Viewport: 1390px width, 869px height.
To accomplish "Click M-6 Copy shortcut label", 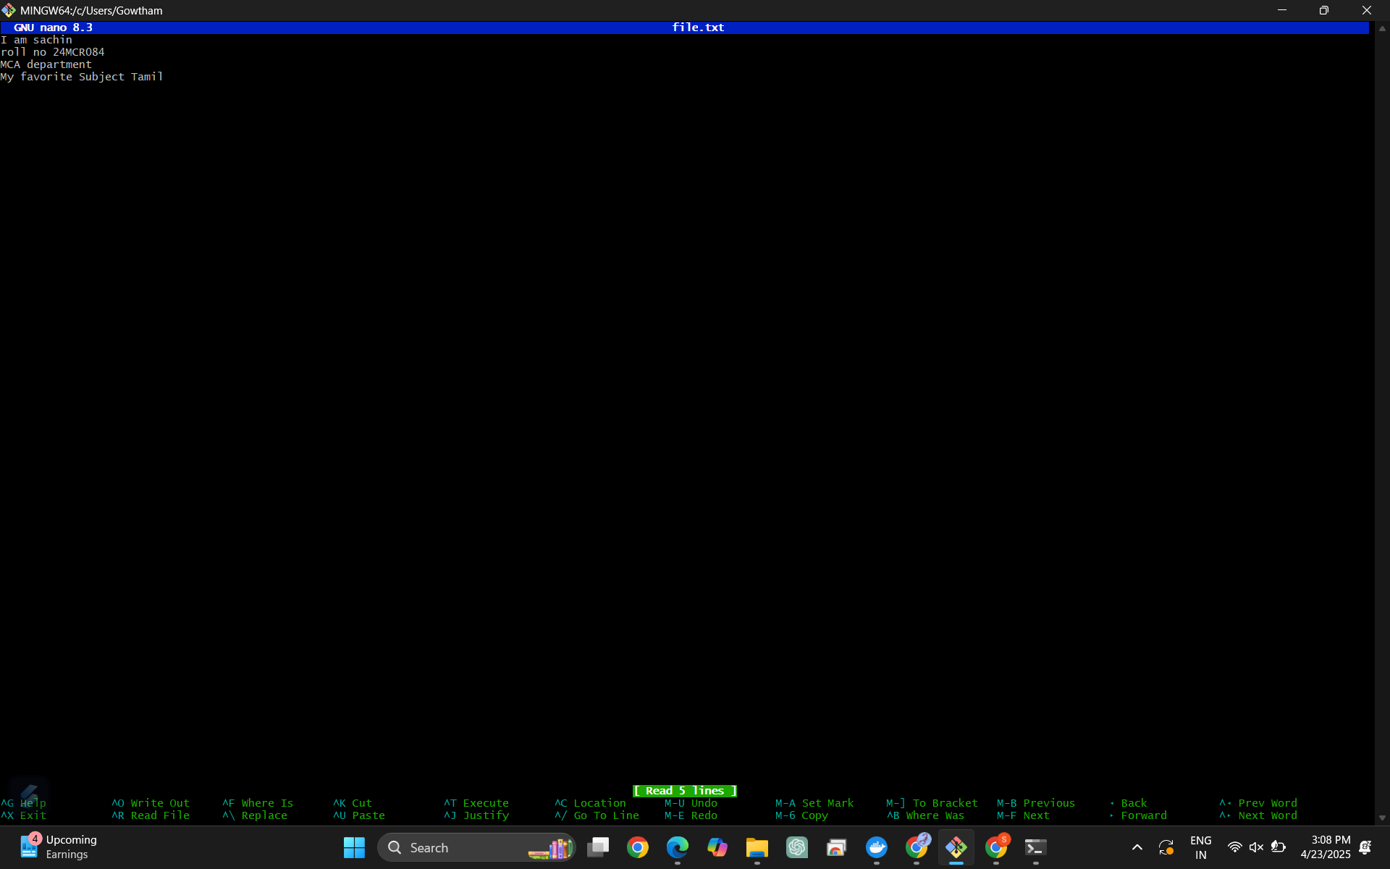I will click(801, 815).
